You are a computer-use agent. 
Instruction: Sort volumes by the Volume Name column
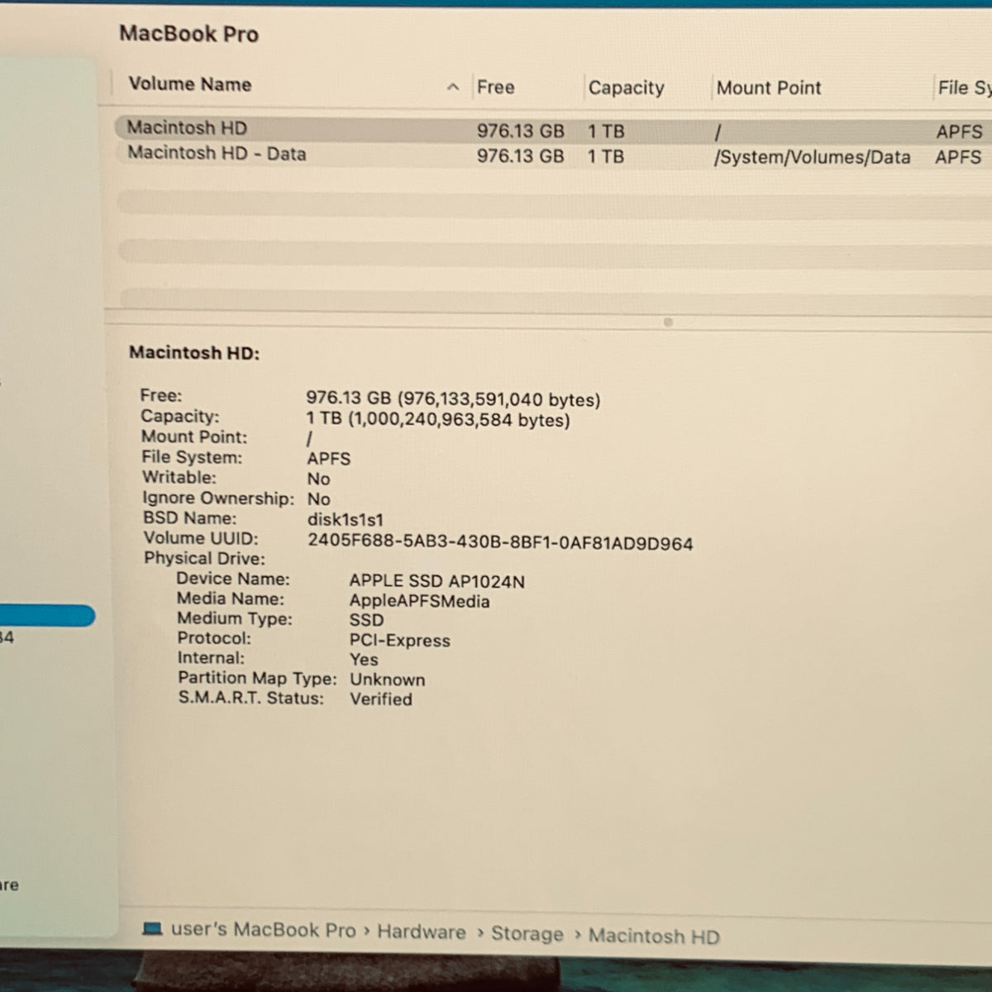(x=189, y=84)
